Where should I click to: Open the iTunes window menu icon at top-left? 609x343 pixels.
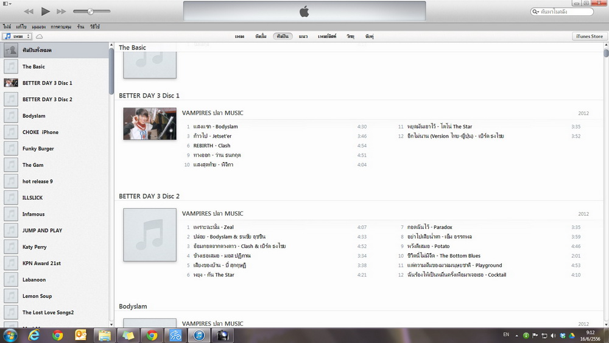point(7,4)
